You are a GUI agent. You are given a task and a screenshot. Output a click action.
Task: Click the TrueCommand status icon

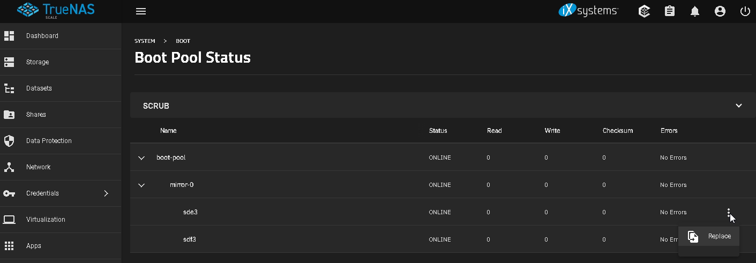pyautogui.click(x=645, y=11)
